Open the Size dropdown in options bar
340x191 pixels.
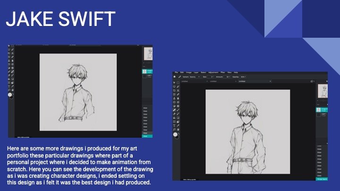[210, 77]
